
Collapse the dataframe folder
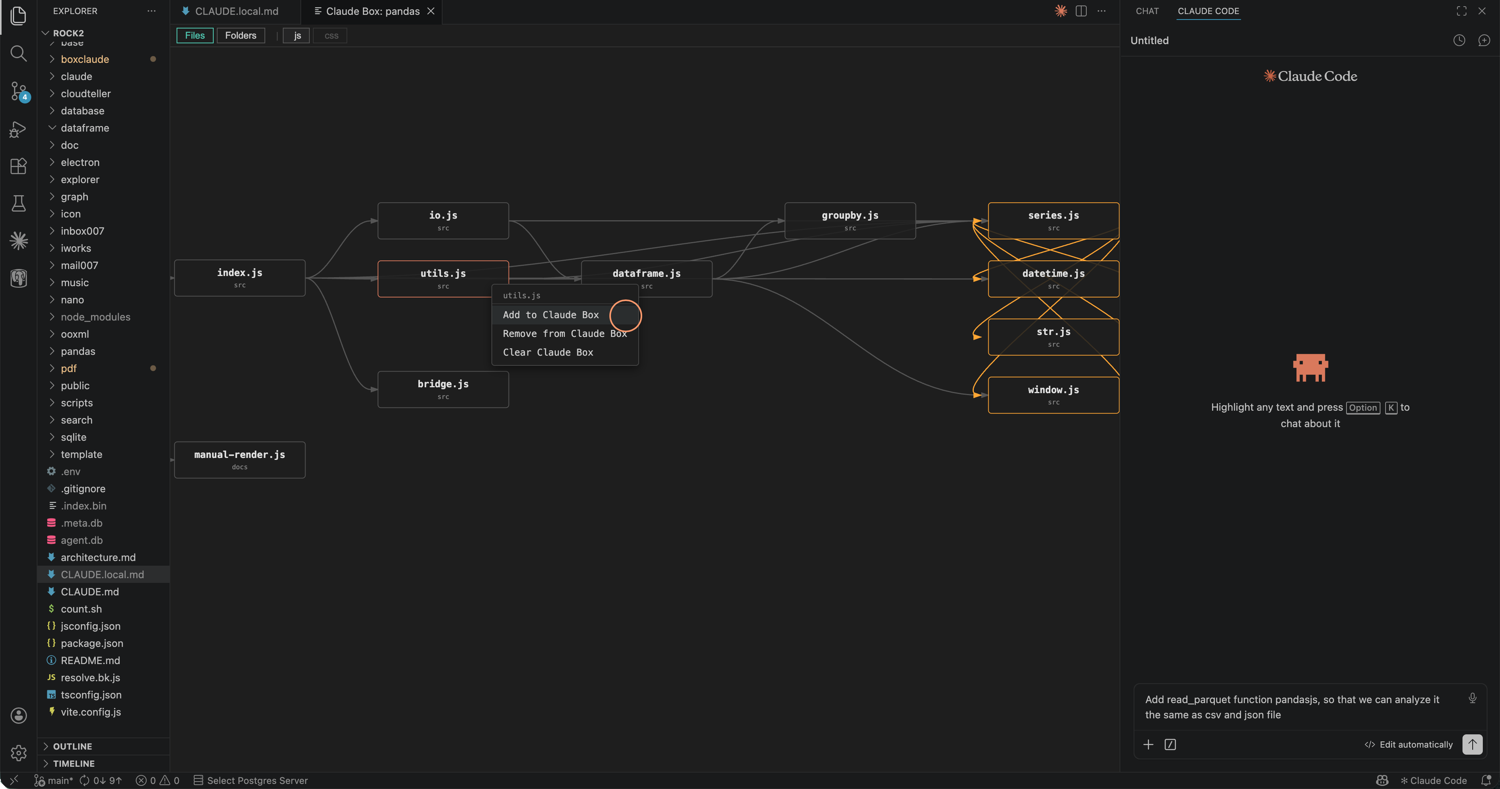(x=104, y=128)
